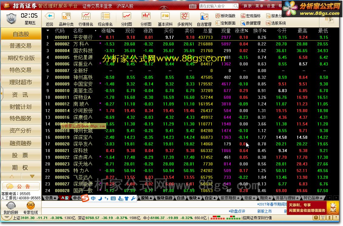Expand the 股转▲ tab menu
Viewport: 343px width, 226px height.
coord(146,198)
